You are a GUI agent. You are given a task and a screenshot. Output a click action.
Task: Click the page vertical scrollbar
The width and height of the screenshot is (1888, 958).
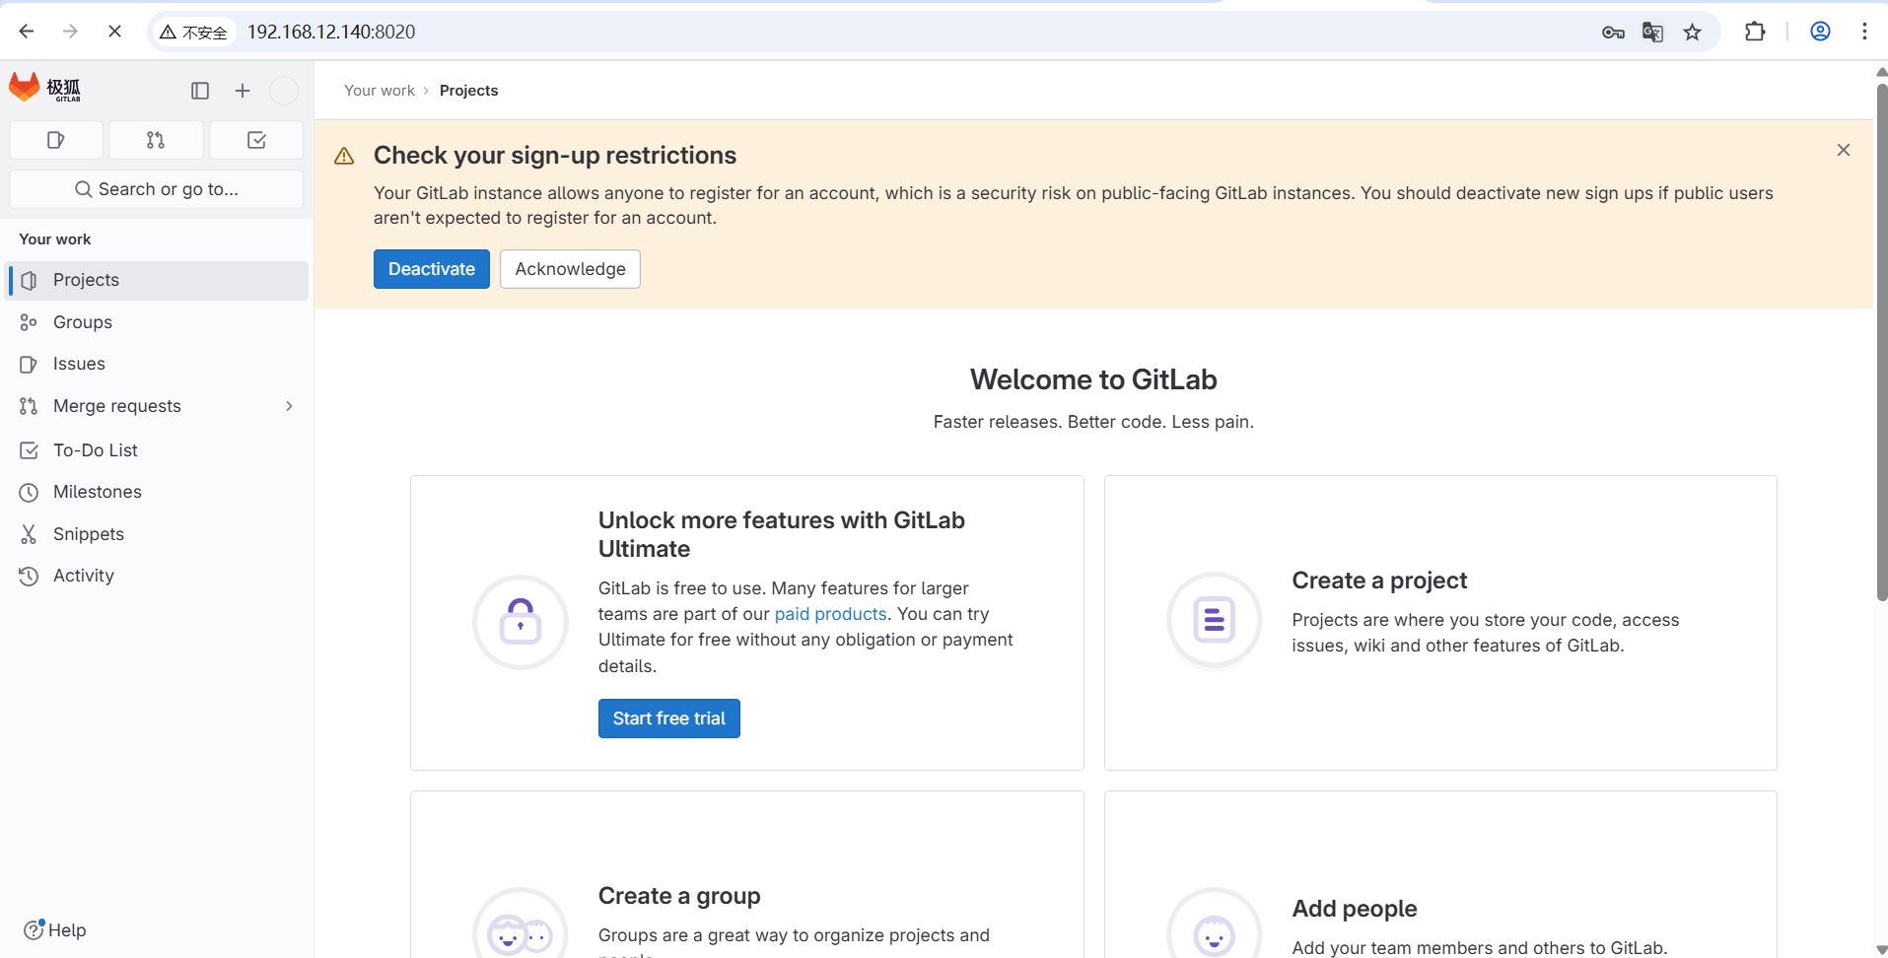click(x=1881, y=341)
